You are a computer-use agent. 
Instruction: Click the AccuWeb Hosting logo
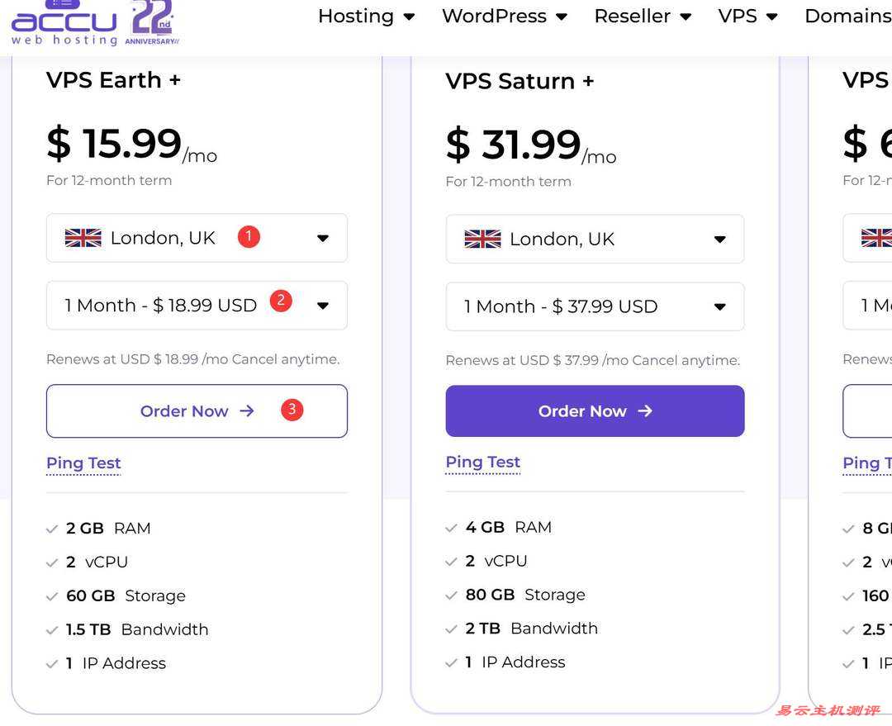pyautogui.click(x=64, y=23)
